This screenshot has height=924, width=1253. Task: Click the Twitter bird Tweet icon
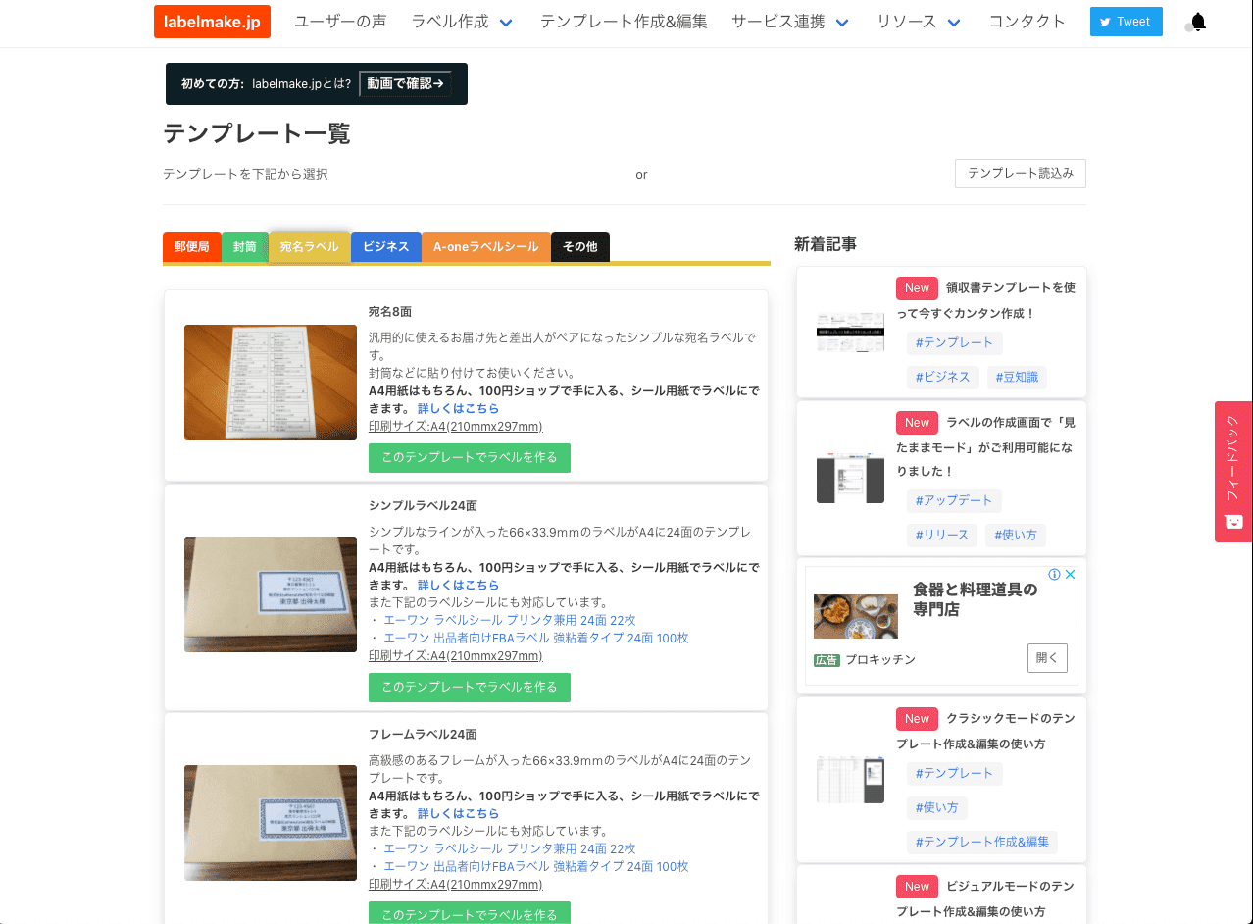tap(1108, 21)
